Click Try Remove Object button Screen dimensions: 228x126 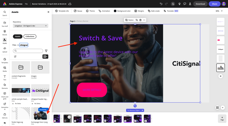(133, 110)
